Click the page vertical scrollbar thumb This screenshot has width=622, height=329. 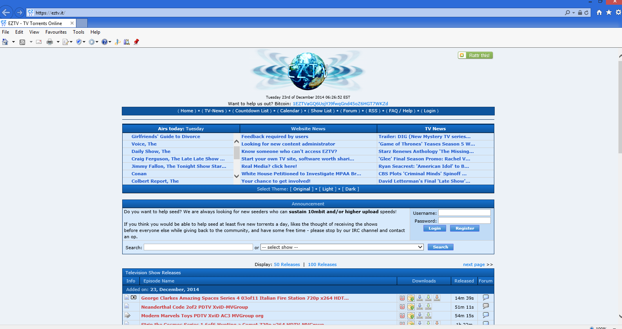tap(620, 107)
